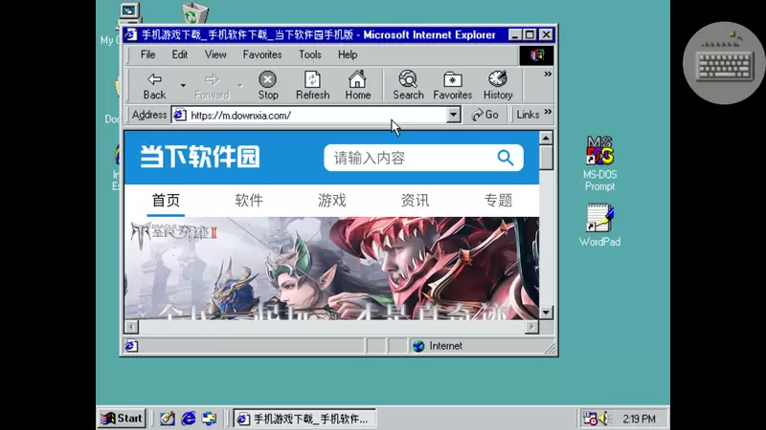
Task: Click the Back navigation arrow
Action: [x=154, y=84]
